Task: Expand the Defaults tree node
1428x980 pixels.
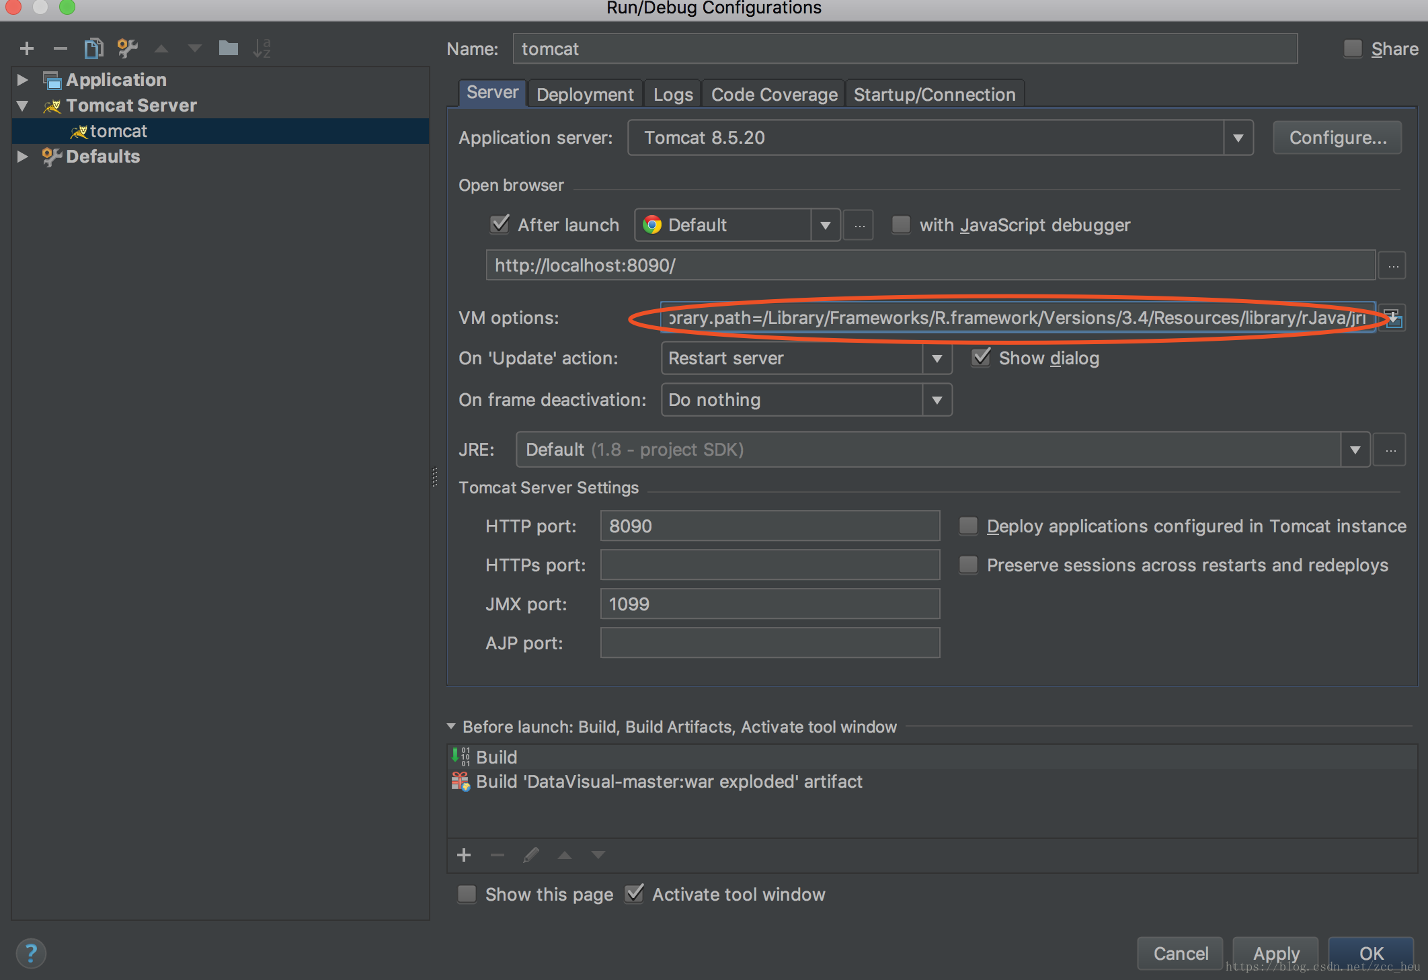Action: pyautogui.click(x=22, y=157)
